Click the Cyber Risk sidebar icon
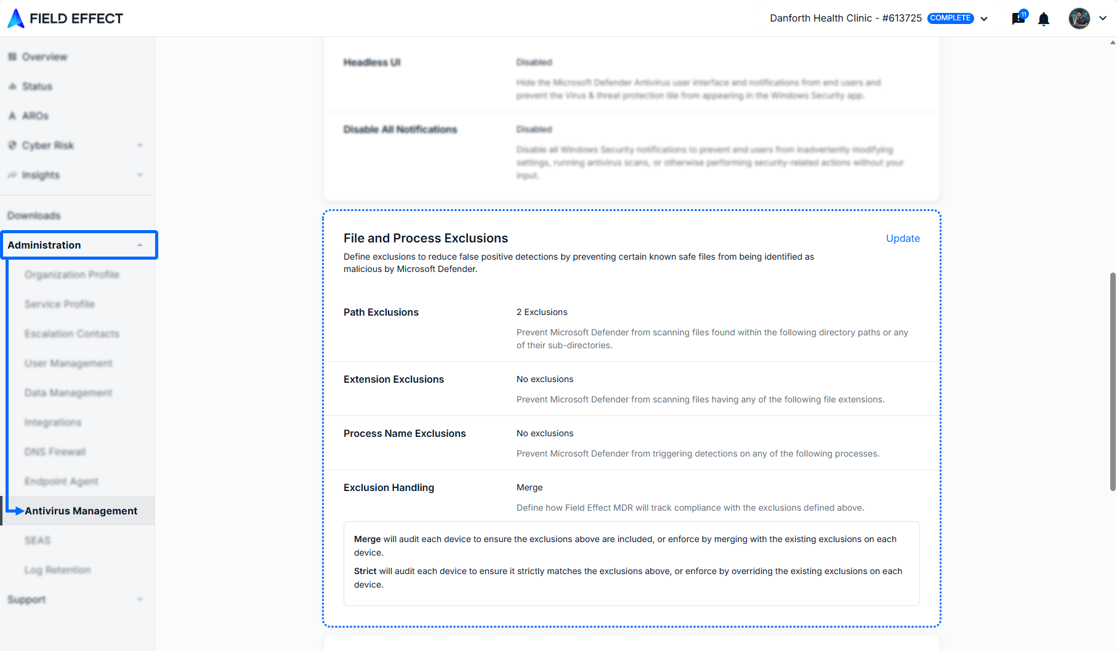This screenshot has height=651, width=1117. click(x=12, y=145)
